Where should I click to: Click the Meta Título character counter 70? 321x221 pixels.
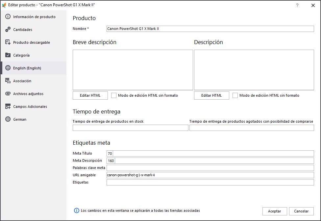(110, 154)
